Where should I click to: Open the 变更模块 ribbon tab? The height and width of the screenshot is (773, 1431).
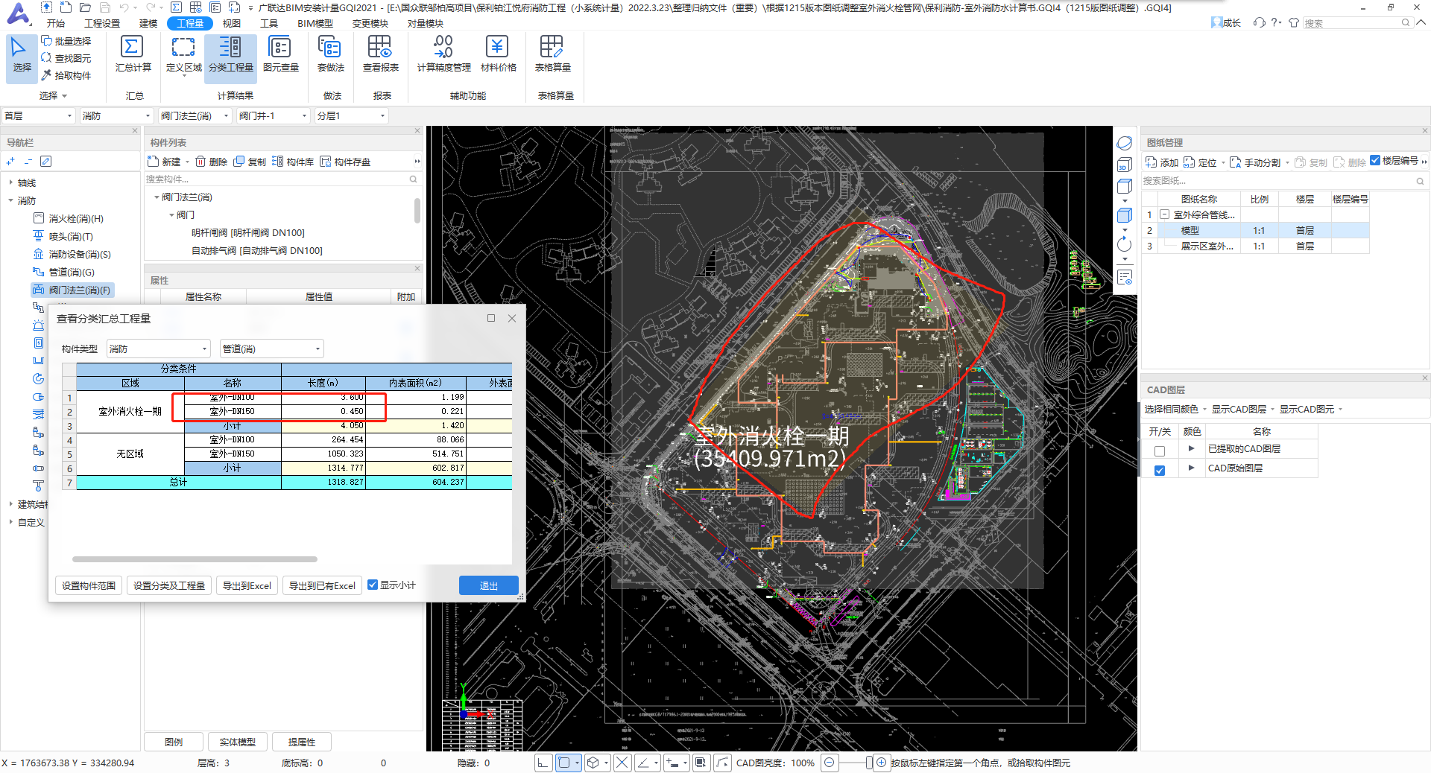click(370, 23)
